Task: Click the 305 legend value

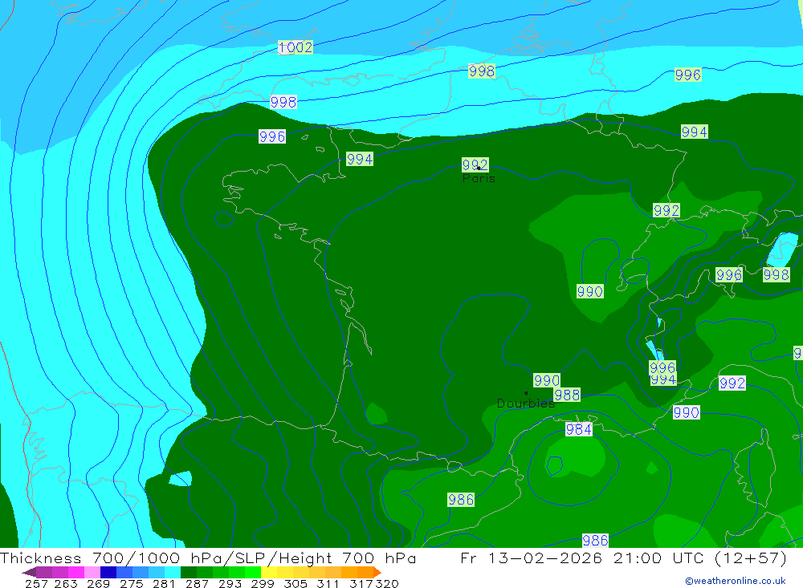Action: pyautogui.click(x=295, y=584)
